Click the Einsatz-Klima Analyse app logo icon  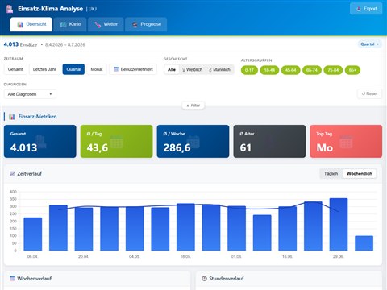pos(10,9)
